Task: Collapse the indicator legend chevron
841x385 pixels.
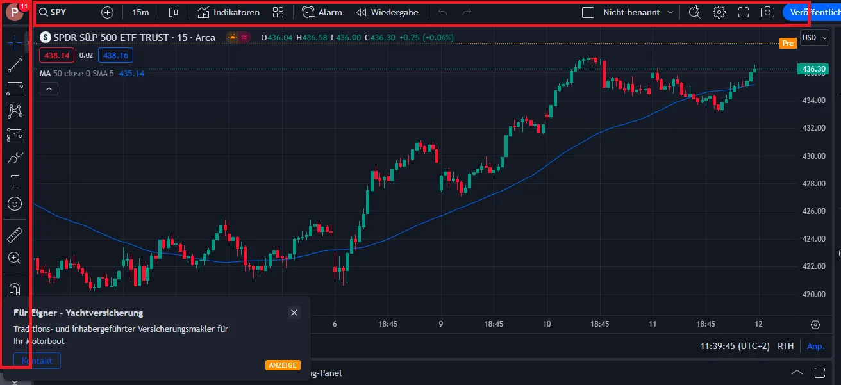Action: pyautogui.click(x=49, y=88)
